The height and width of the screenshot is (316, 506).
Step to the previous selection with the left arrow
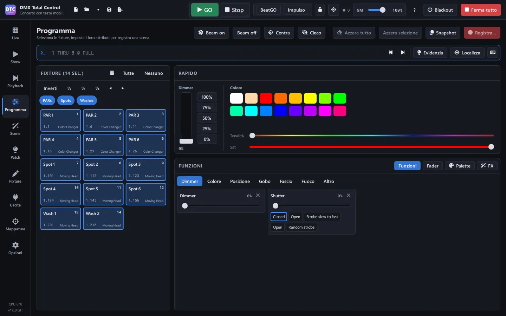[x=110, y=88]
